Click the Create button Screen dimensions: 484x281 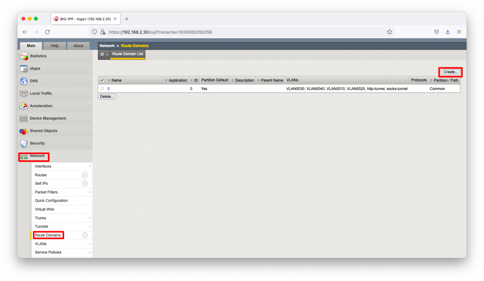click(x=450, y=72)
